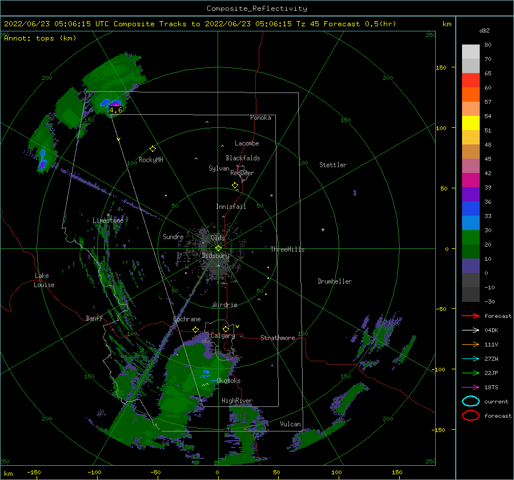Click the purple swatch between 39 and 36
The width and height of the screenshot is (514, 480).
[x=471, y=195]
